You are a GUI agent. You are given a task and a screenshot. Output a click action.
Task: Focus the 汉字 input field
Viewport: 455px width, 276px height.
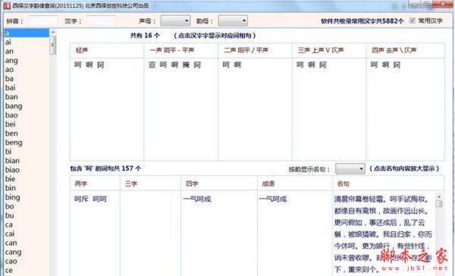102,21
